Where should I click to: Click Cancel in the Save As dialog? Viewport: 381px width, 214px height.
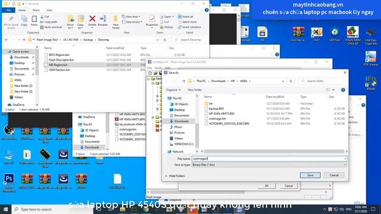click(x=334, y=175)
